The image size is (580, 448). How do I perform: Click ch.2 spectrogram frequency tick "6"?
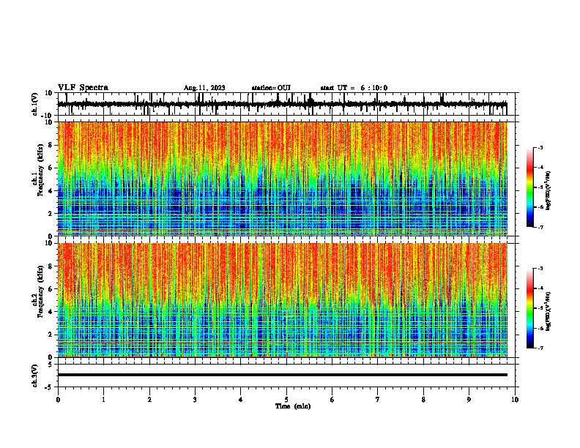click(x=51, y=289)
